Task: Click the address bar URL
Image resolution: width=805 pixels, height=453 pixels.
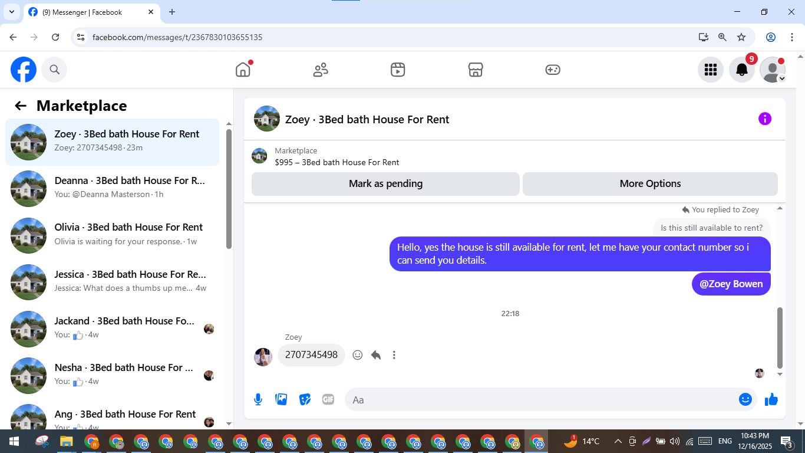Action: click(x=177, y=37)
